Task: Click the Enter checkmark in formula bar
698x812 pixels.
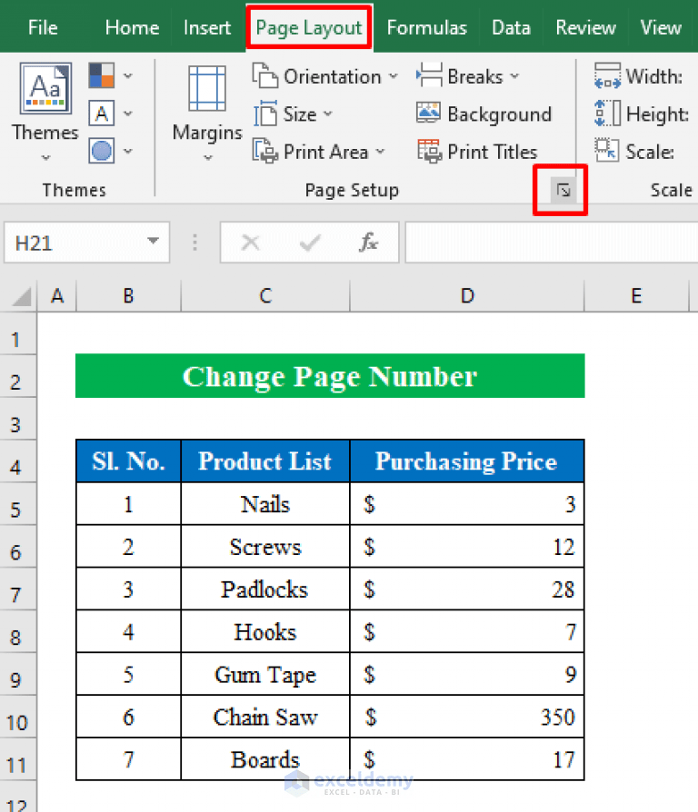Action: tap(310, 243)
